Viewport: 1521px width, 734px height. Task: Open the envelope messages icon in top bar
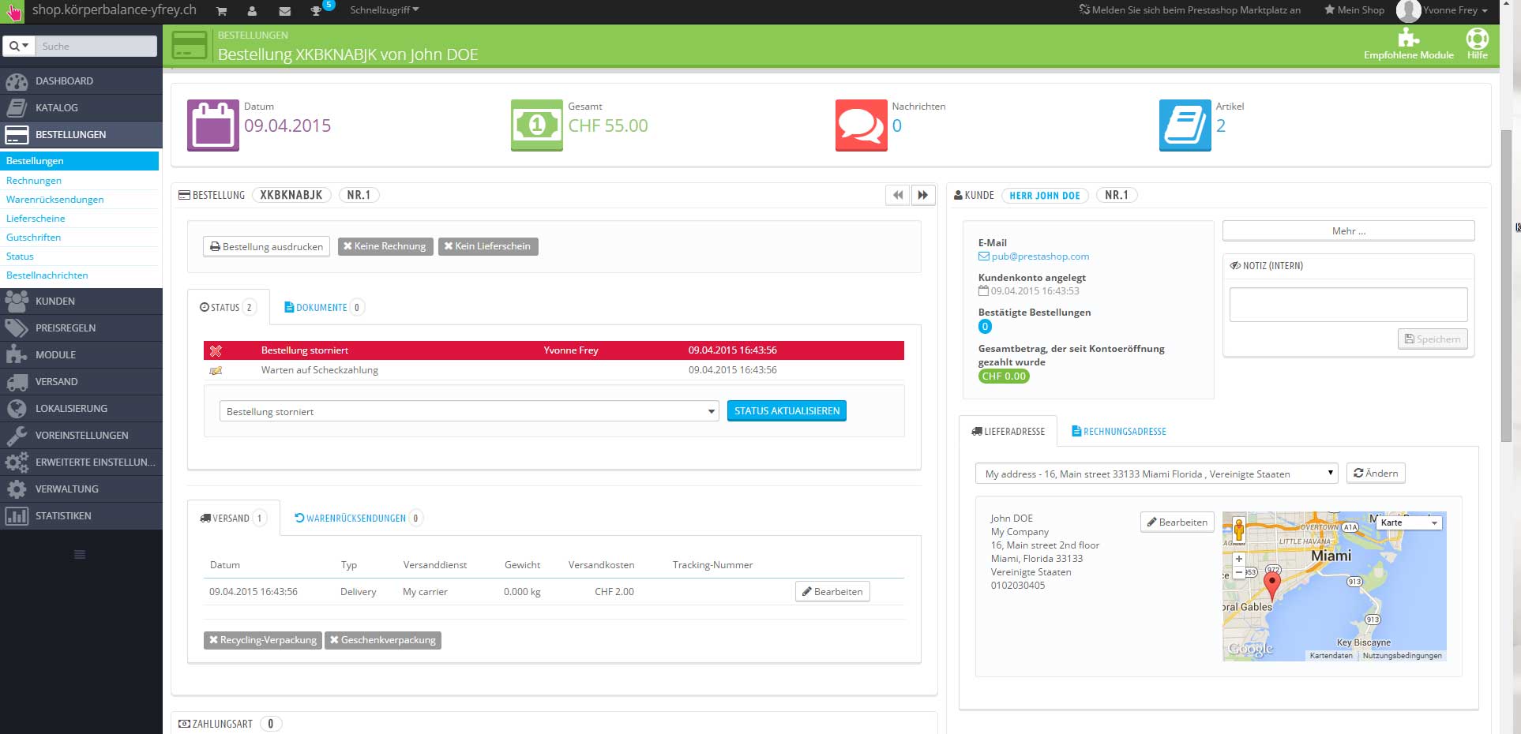point(285,11)
